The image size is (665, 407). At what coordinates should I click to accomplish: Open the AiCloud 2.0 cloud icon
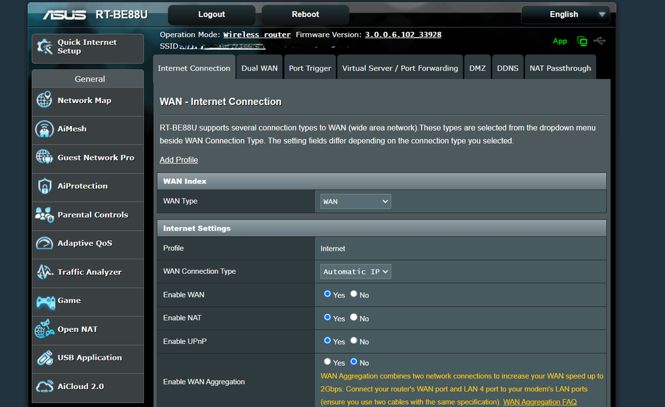click(45, 386)
